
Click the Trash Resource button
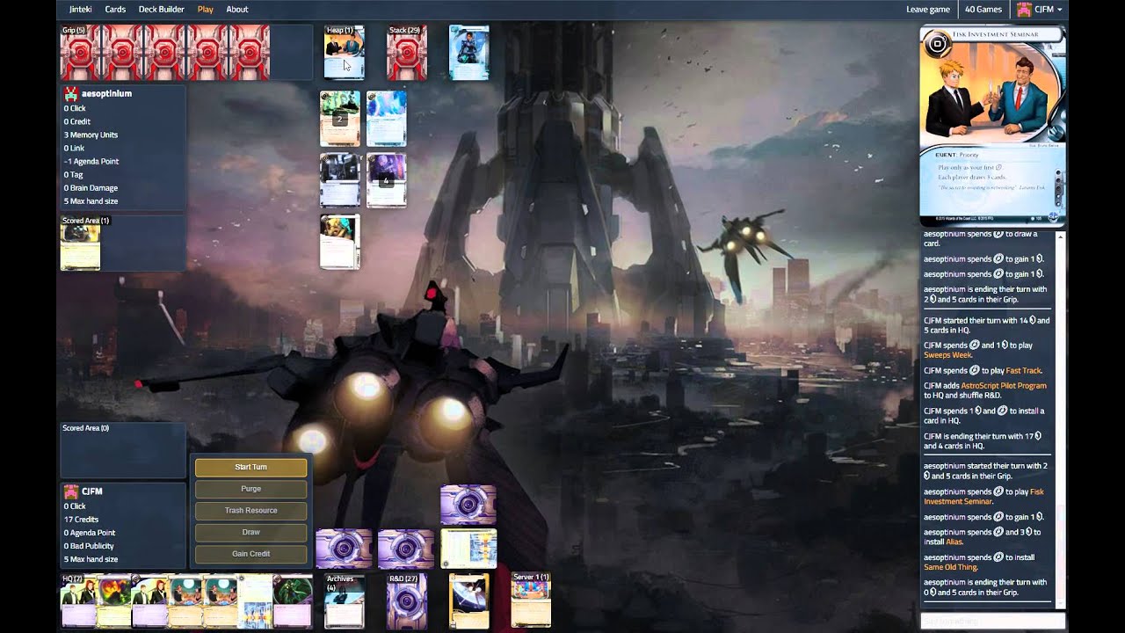[x=250, y=510]
